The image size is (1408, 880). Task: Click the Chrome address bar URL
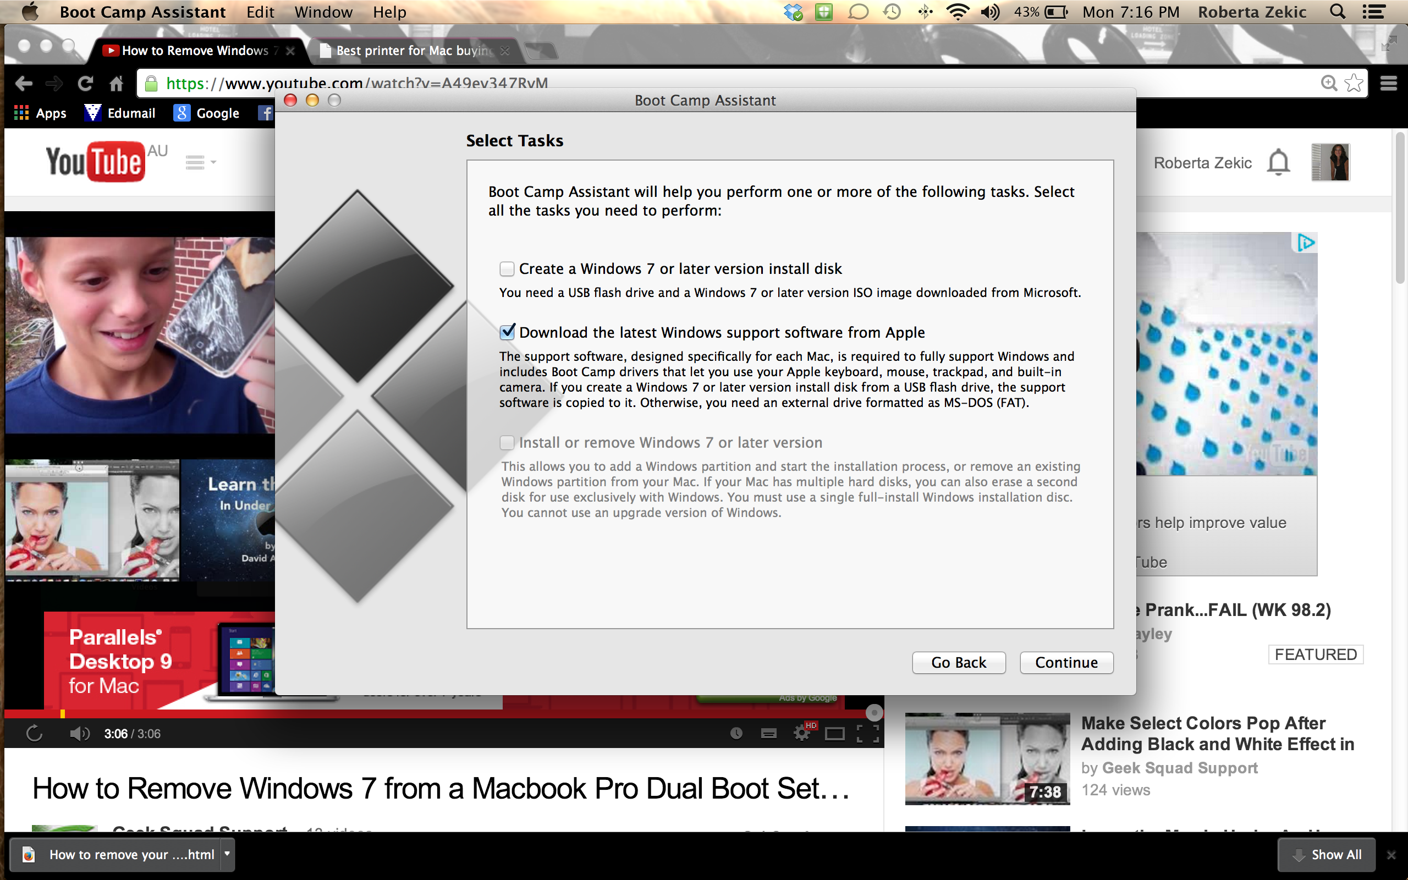pyautogui.click(x=356, y=84)
